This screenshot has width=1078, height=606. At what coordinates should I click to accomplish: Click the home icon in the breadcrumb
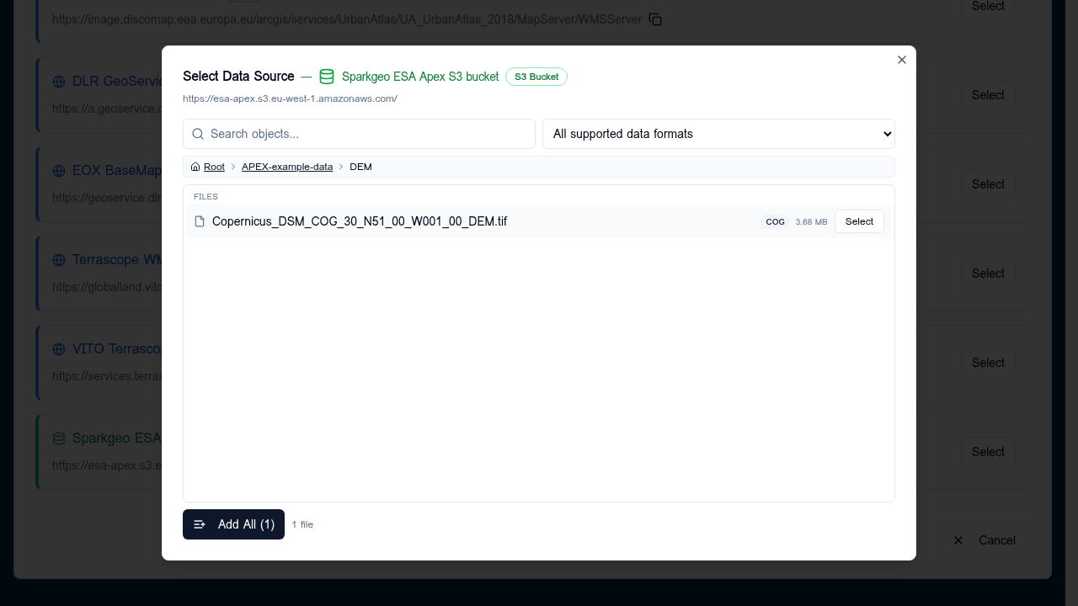(x=195, y=167)
